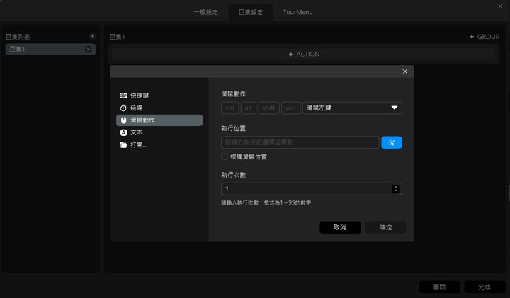Open the TourMenu tab
The image size is (510, 298).
pyautogui.click(x=297, y=12)
